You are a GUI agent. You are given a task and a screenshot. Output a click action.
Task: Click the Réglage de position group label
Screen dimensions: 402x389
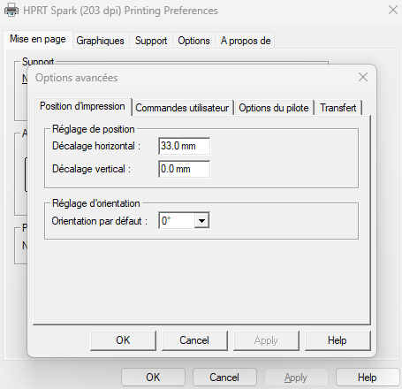[x=94, y=129]
